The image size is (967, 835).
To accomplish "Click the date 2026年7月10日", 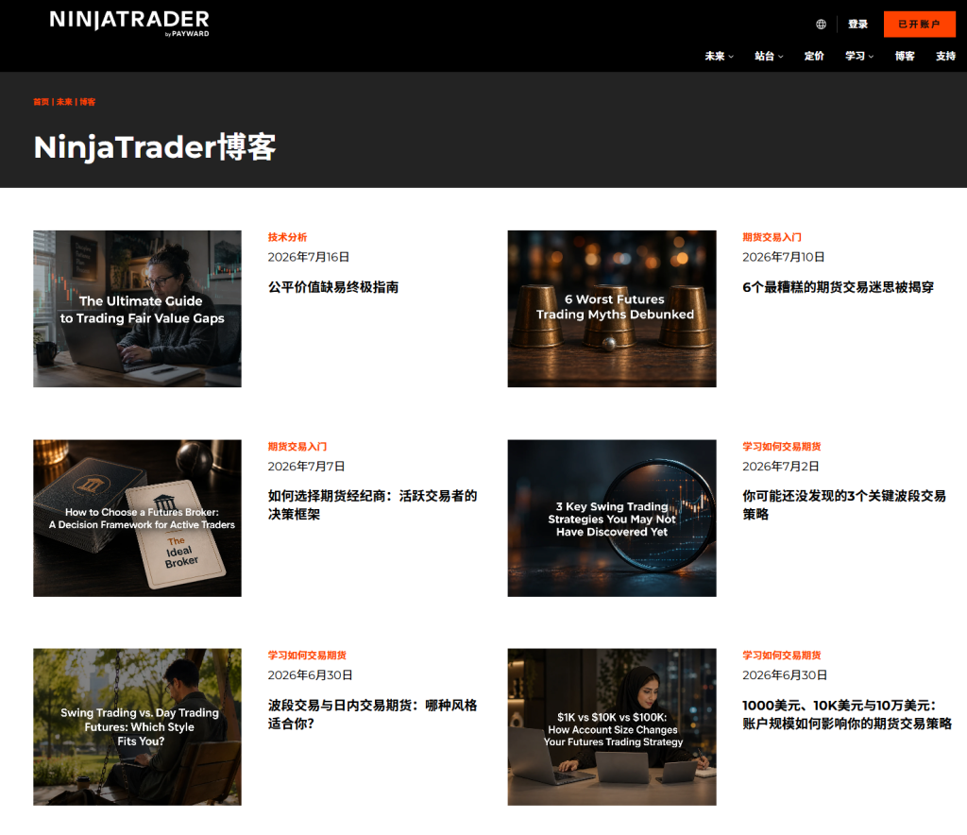I will coord(783,257).
